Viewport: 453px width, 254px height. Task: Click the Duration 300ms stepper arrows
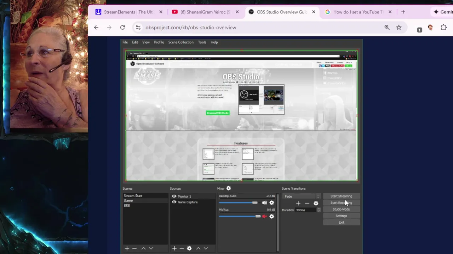click(319, 210)
